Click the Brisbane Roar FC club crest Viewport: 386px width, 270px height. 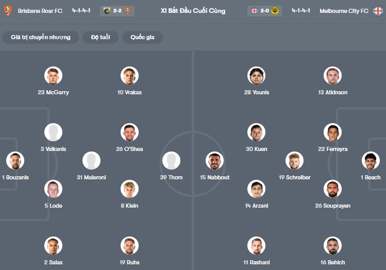[8, 11]
